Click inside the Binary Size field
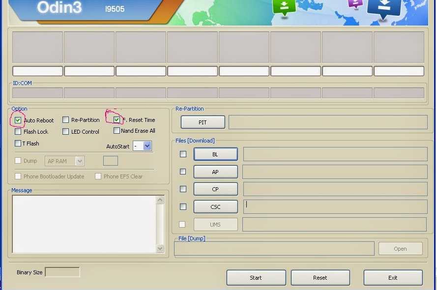The height and width of the screenshot is (290, 437). pyautogui.click(x=61, y=272)
